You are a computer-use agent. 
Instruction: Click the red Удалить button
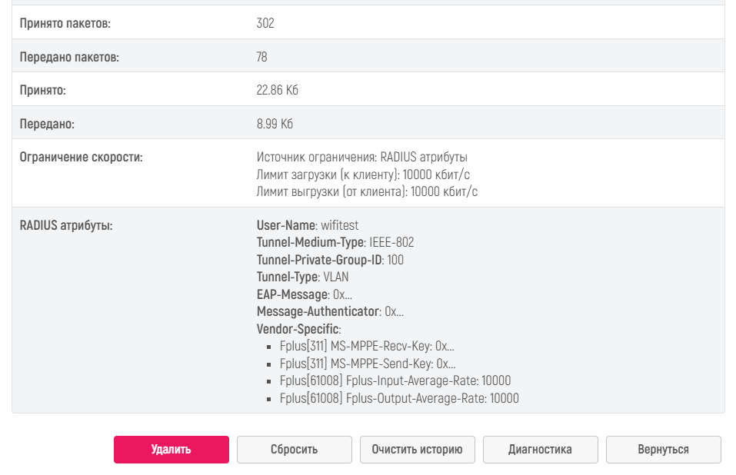tap(171, 450)
